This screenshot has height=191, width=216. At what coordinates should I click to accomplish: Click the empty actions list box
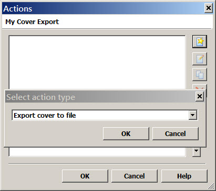pyautogui.click(x=97, y=63)
